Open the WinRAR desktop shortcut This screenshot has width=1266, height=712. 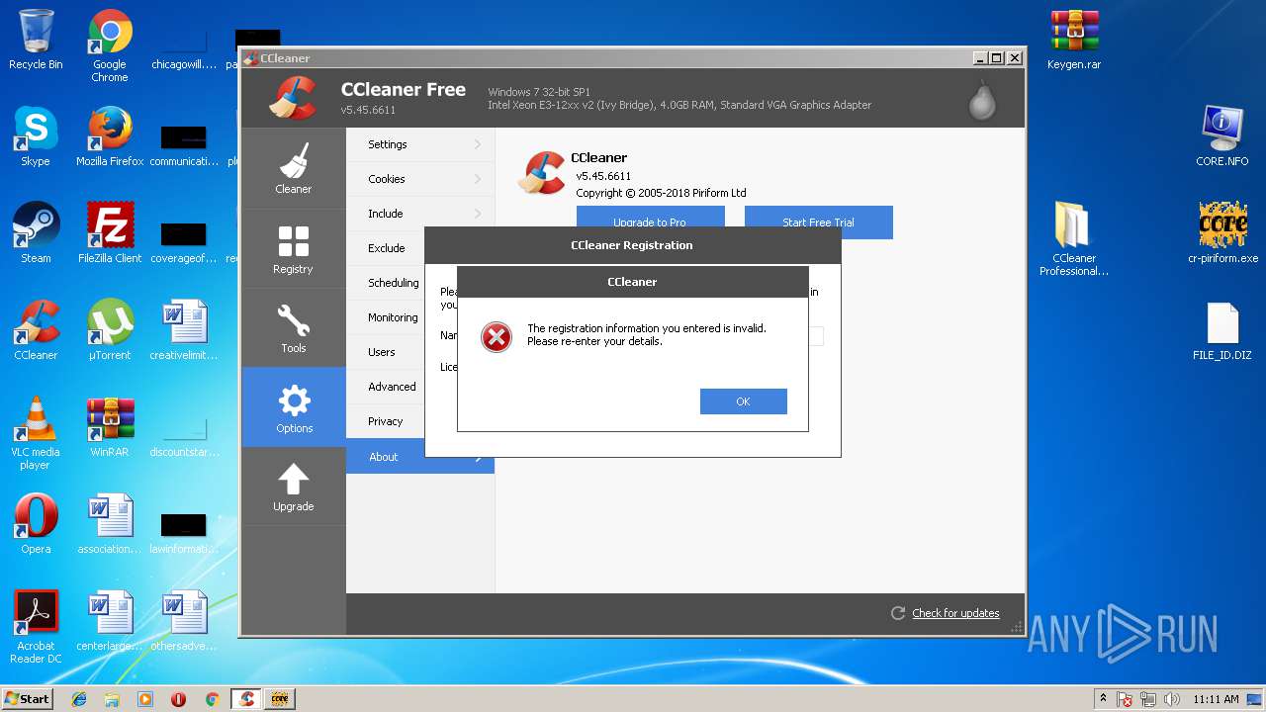coord(110,427)
